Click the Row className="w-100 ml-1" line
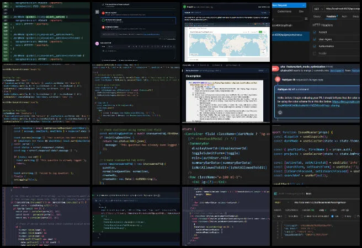Screen dimensions: 362x248 coord(216,177)
